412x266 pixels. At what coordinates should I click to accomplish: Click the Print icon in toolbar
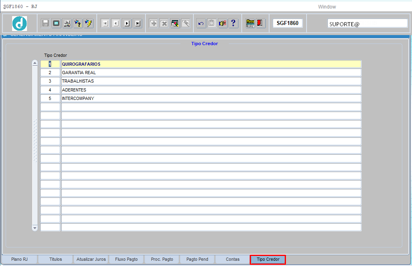(x=67, y=23)
